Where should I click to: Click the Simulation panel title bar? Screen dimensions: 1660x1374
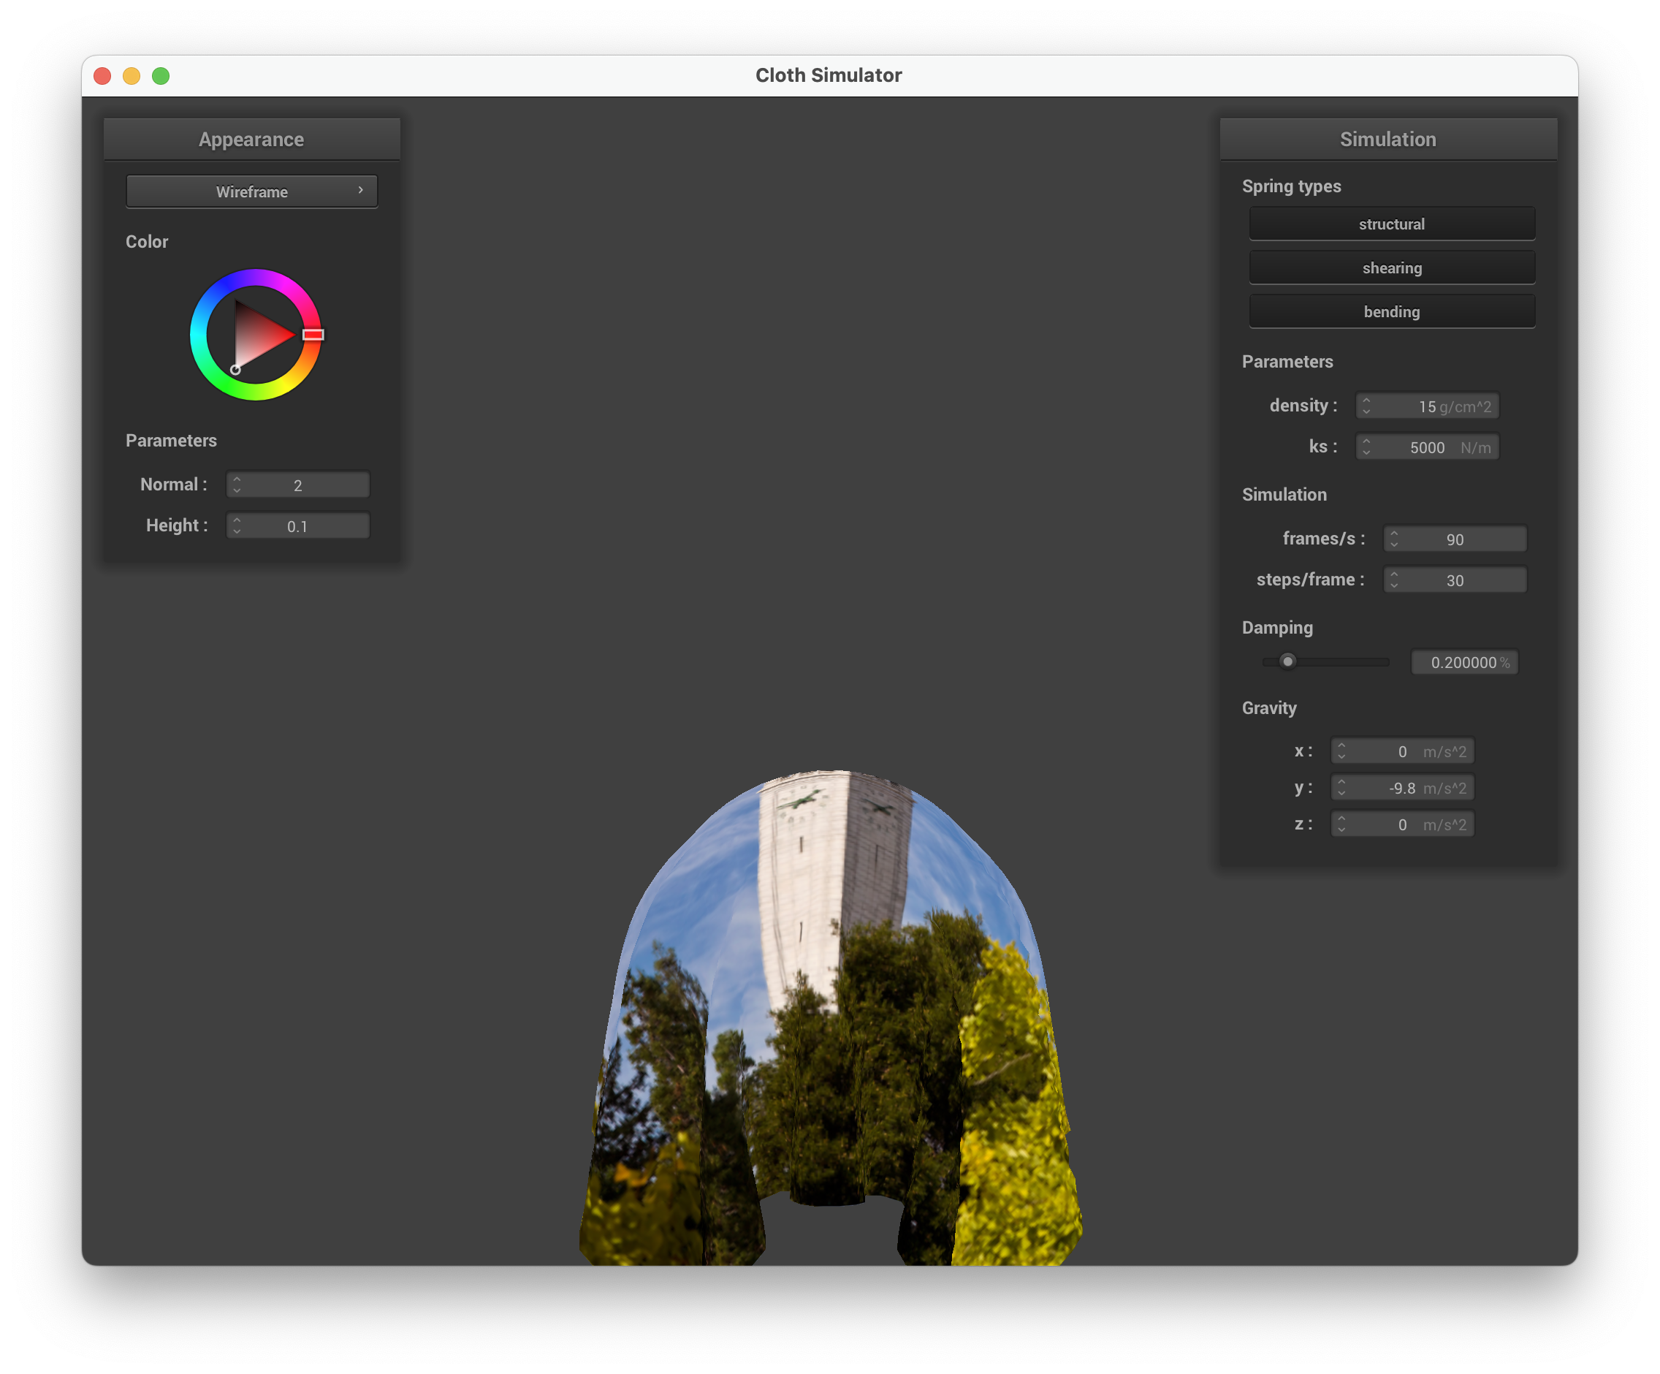pos(1387,139)
